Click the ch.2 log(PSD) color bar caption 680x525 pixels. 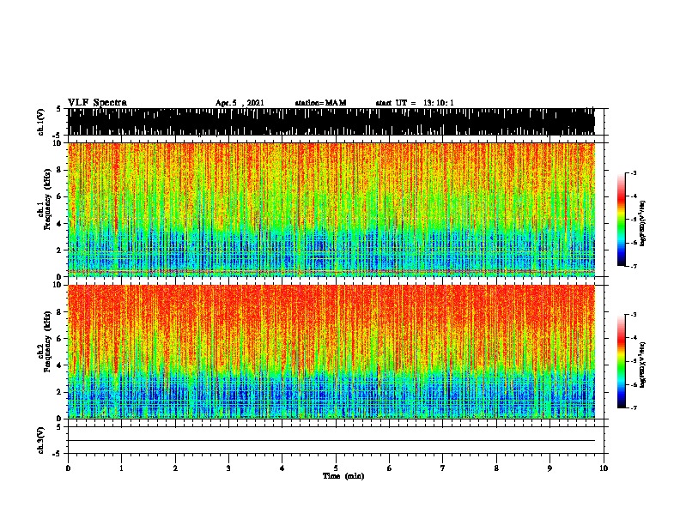[643, 365]
